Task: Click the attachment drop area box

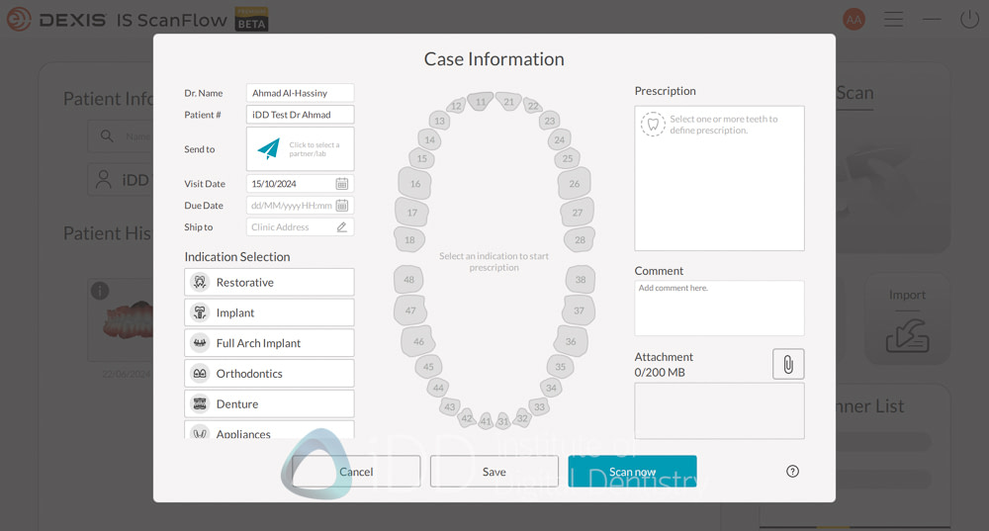Action: click(719, 410)
